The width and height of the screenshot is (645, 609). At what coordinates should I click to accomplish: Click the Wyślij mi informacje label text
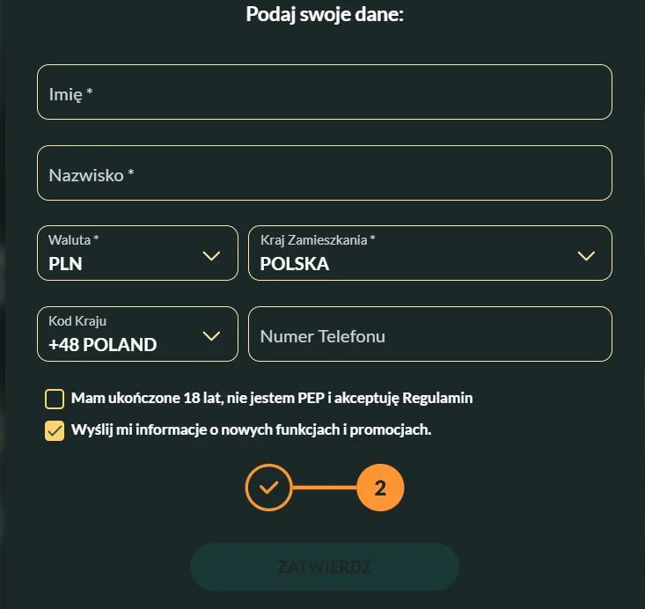coord(251,430)
